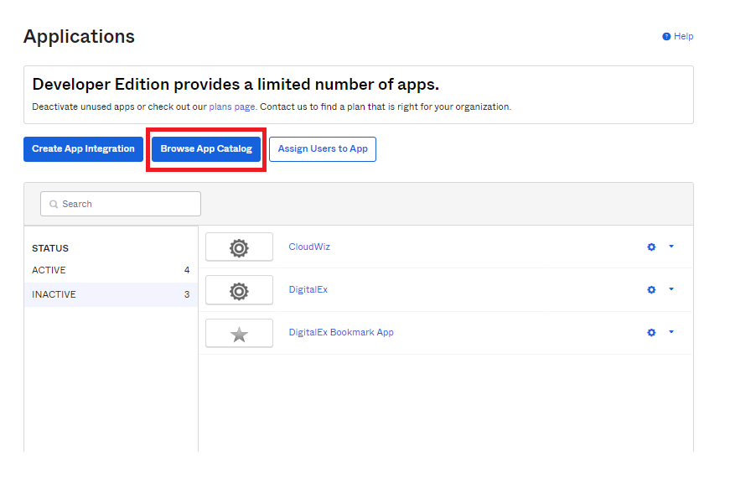Click the CloudWiz gear logo icon
The height and width of the screenshot is (478, 756).
coord(239,247)
